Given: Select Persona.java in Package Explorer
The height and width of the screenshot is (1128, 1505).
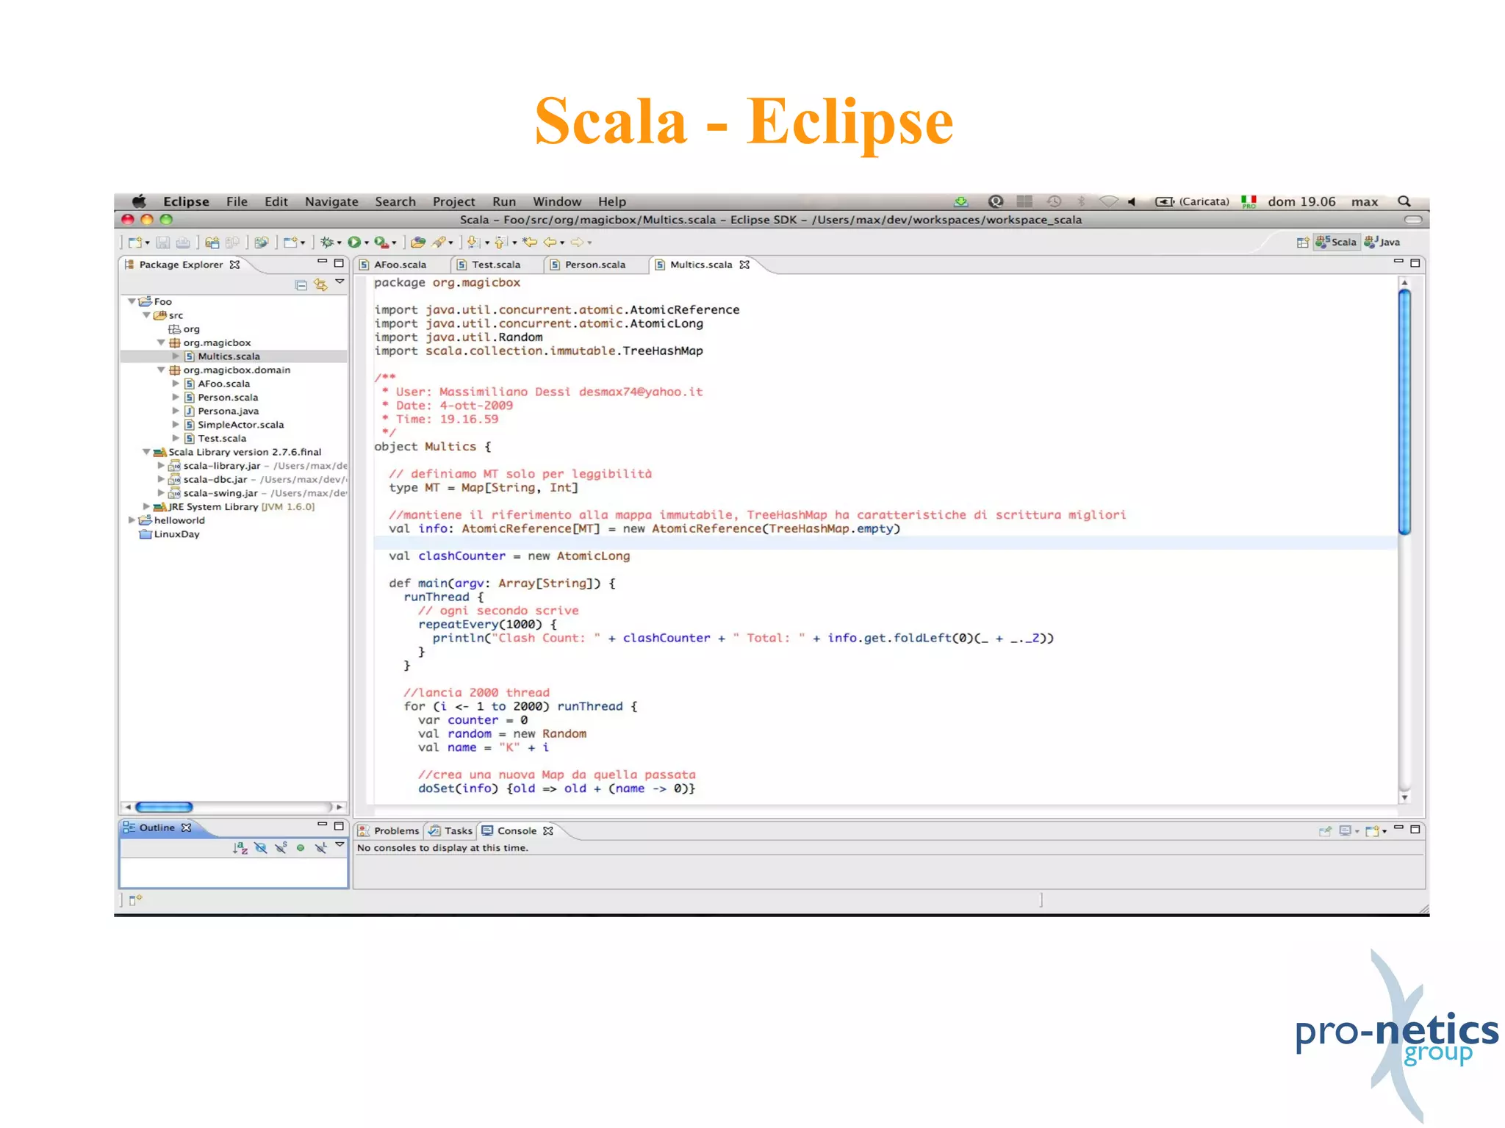Looking at the screenshot, I should [x=229, y=412].
